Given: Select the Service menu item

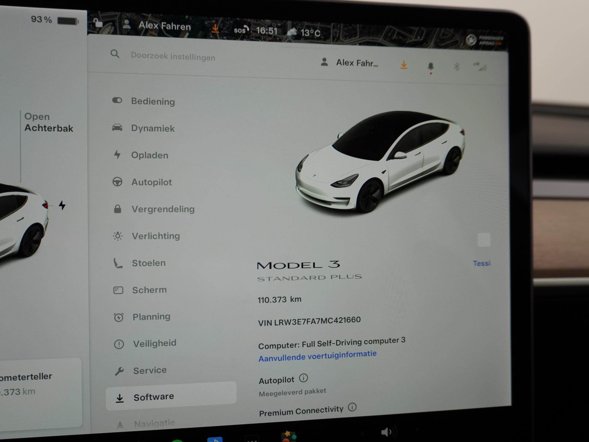Looking at the screenshot, I should click(141, 370).
